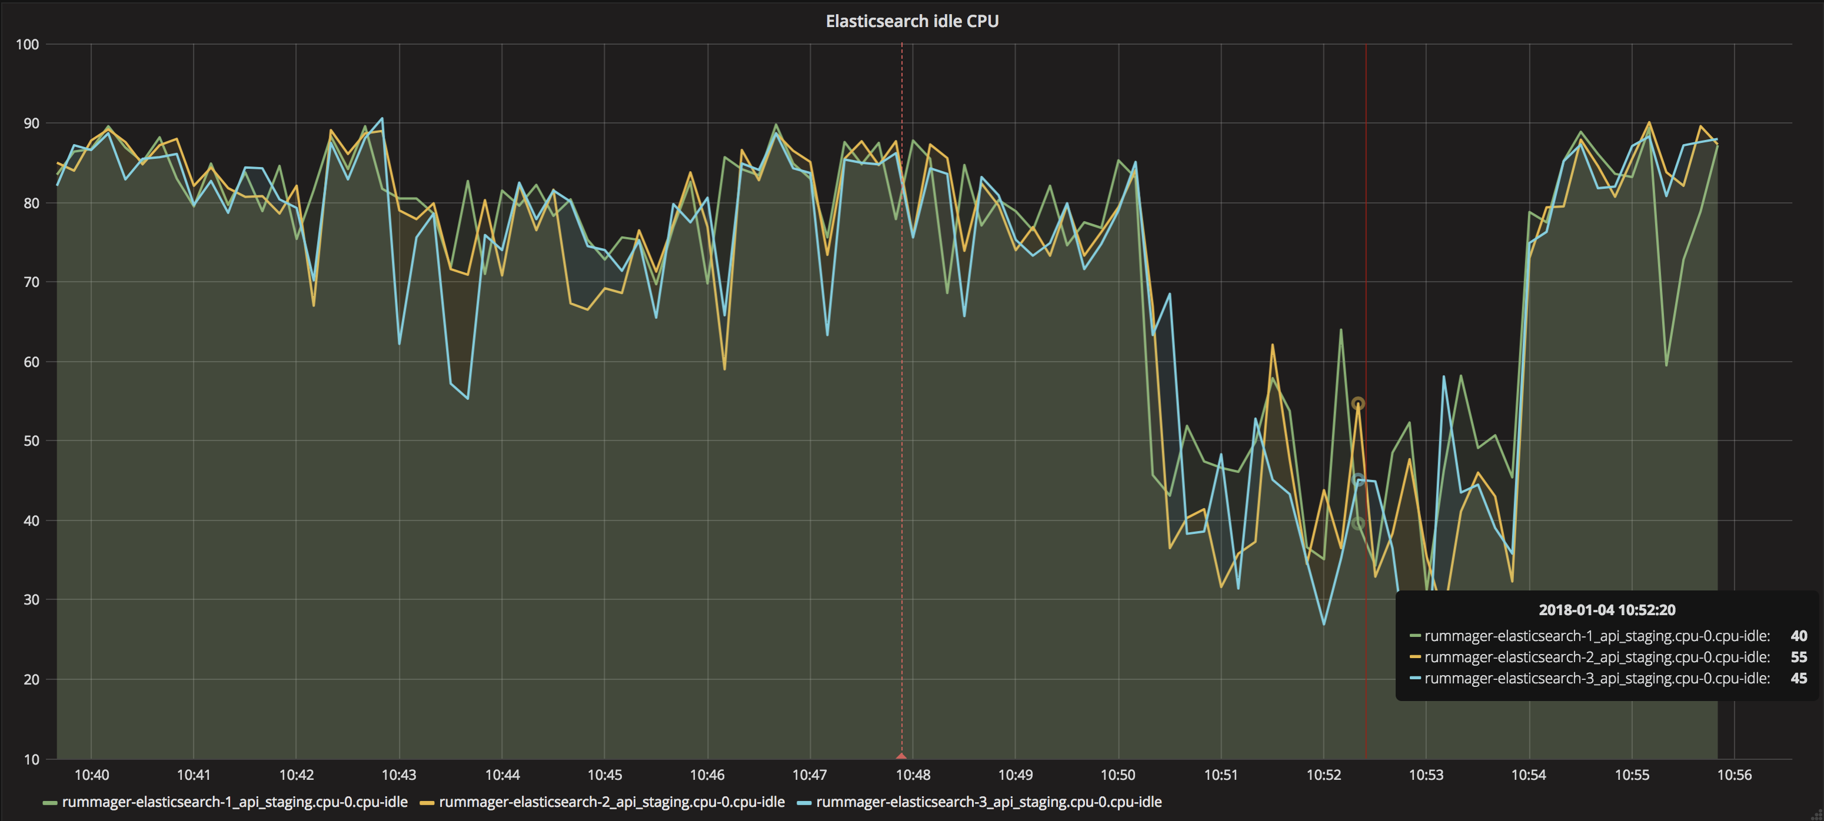Click the elasticsearch-3 value 45 in the tooltip
The width and height of the screenshot is (1824, 821).
(1798, 678)
